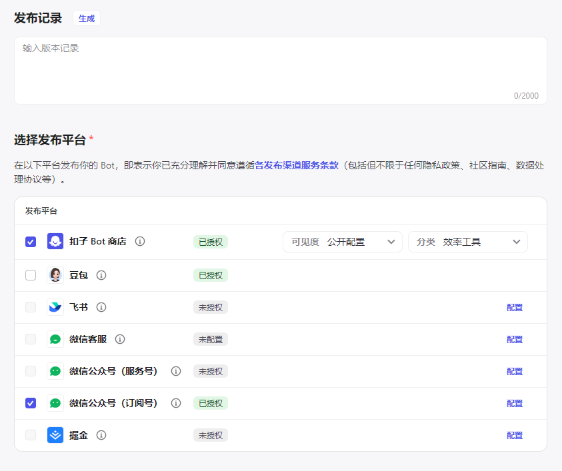Uncheck the 扣子 Bot 商店 checkbox
This screenshot has height=471, width=562.
pos(31,242)
